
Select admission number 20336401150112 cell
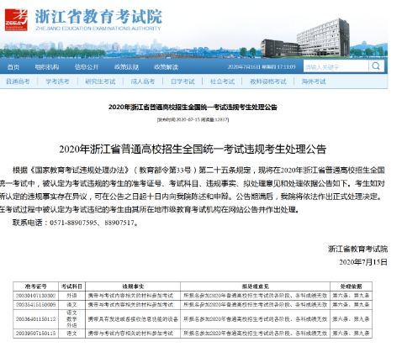35,319
